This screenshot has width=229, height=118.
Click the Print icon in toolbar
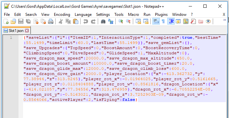coord(51,22)
